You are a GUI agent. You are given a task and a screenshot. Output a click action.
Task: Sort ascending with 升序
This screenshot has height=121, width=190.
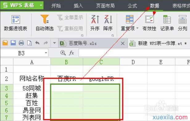[x=95, y=23]
